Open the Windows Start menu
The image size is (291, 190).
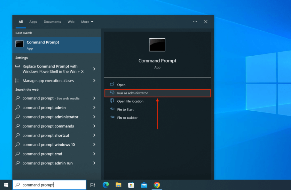[x=6, y=185]
